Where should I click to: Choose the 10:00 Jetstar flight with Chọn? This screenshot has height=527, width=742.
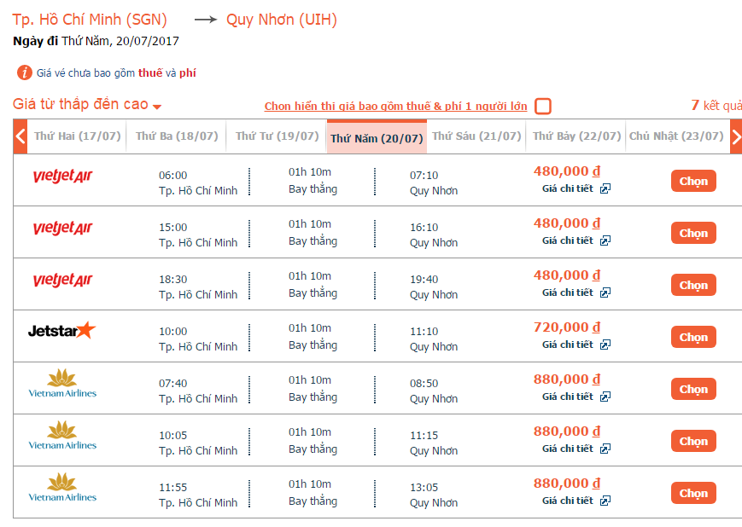693,337
